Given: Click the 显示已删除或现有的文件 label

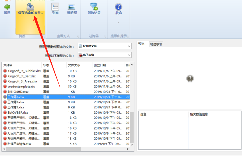Looking at the screenshot, I should [57, 47].
